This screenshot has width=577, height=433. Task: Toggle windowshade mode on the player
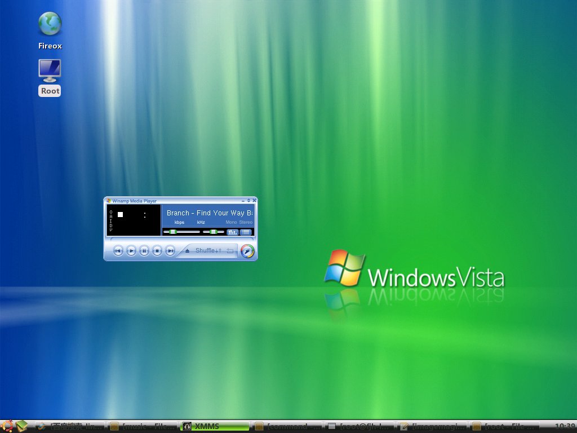pyautogui.click(x=248, y=201)
